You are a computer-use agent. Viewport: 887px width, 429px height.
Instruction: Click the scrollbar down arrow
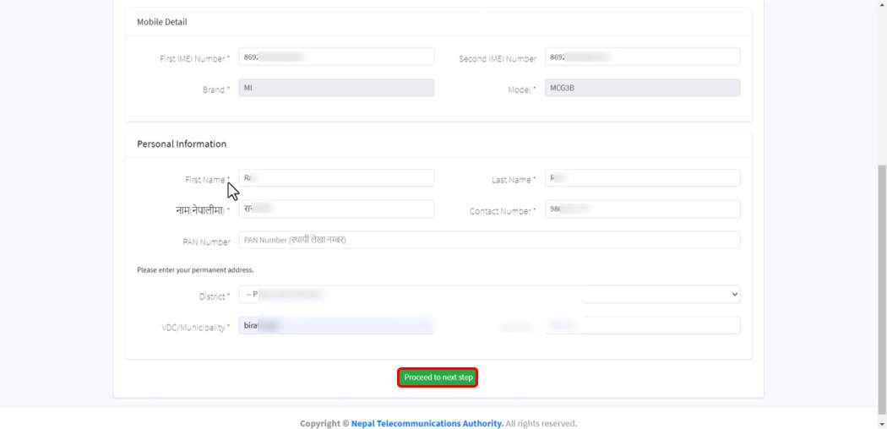(882, 424)
